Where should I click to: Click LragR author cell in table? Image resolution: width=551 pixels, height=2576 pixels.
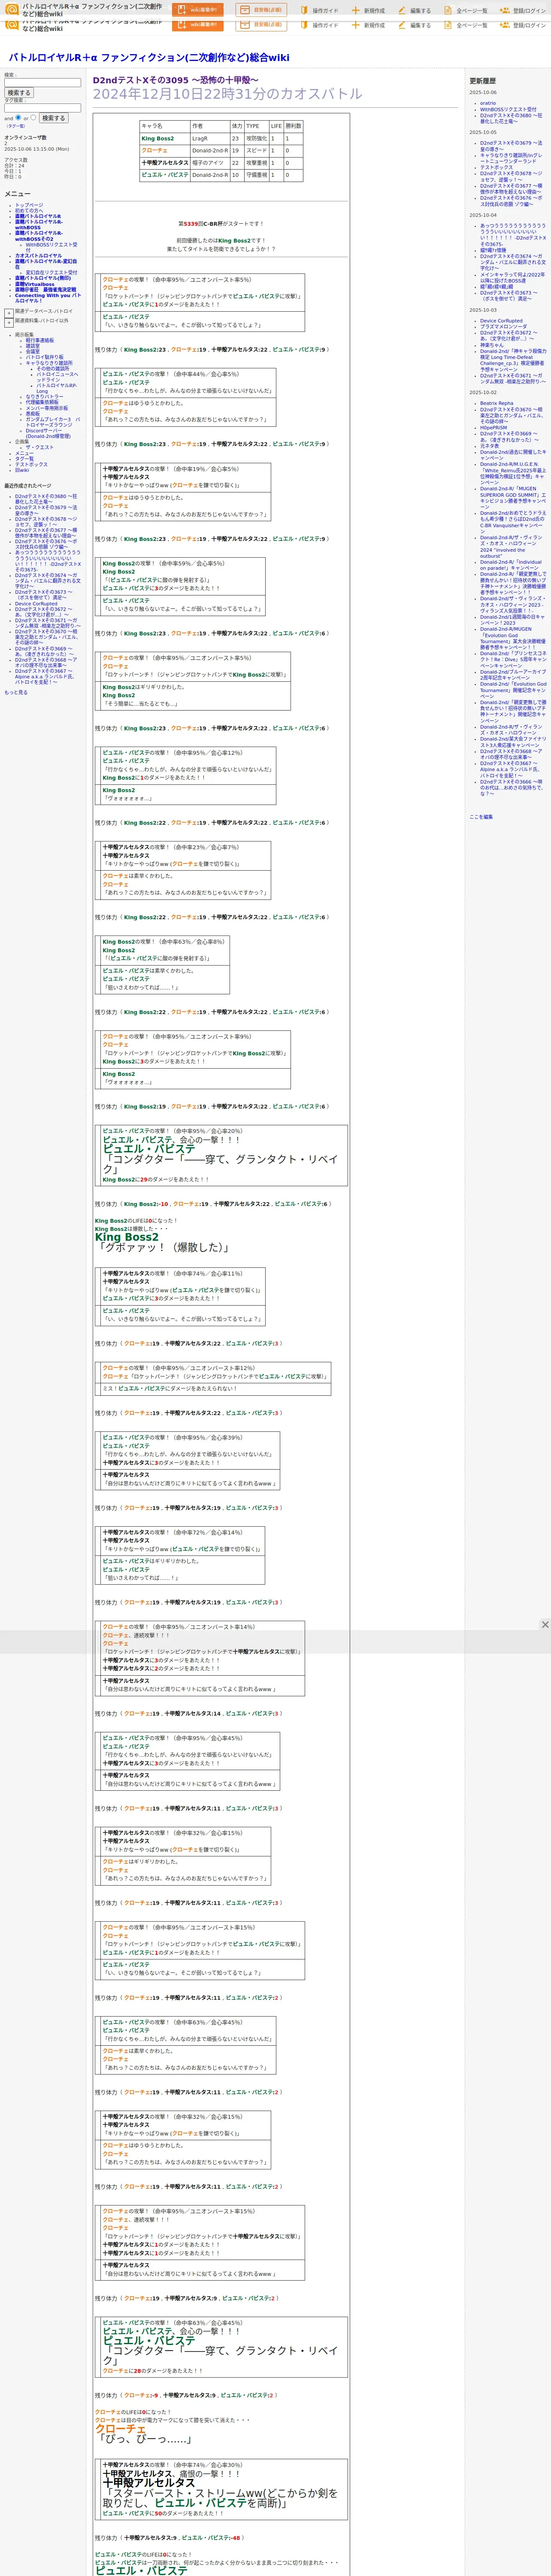click(210, 139)
